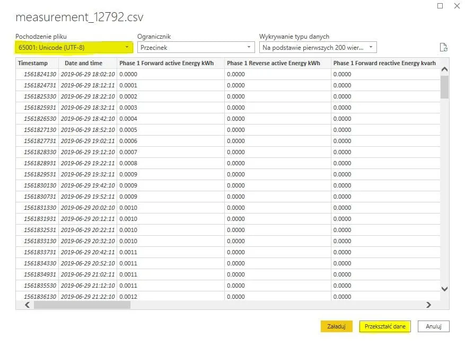
Task: Open the Pochodzenie pliku encoding dropdown
Action: (x=74, y=47)
